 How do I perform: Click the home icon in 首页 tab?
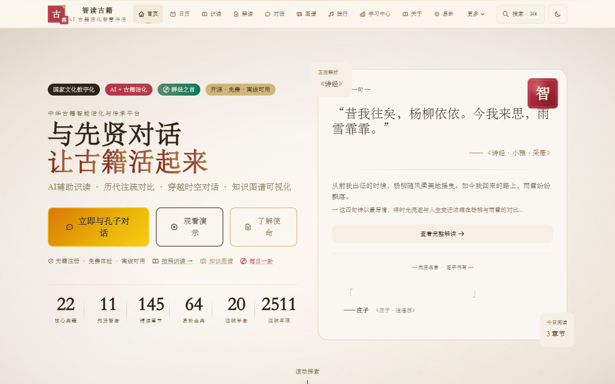(141, 14)
